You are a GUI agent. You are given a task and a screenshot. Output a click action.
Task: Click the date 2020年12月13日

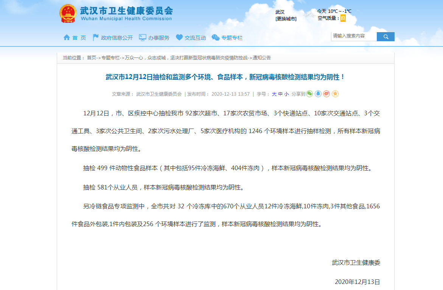pos(358,282)
